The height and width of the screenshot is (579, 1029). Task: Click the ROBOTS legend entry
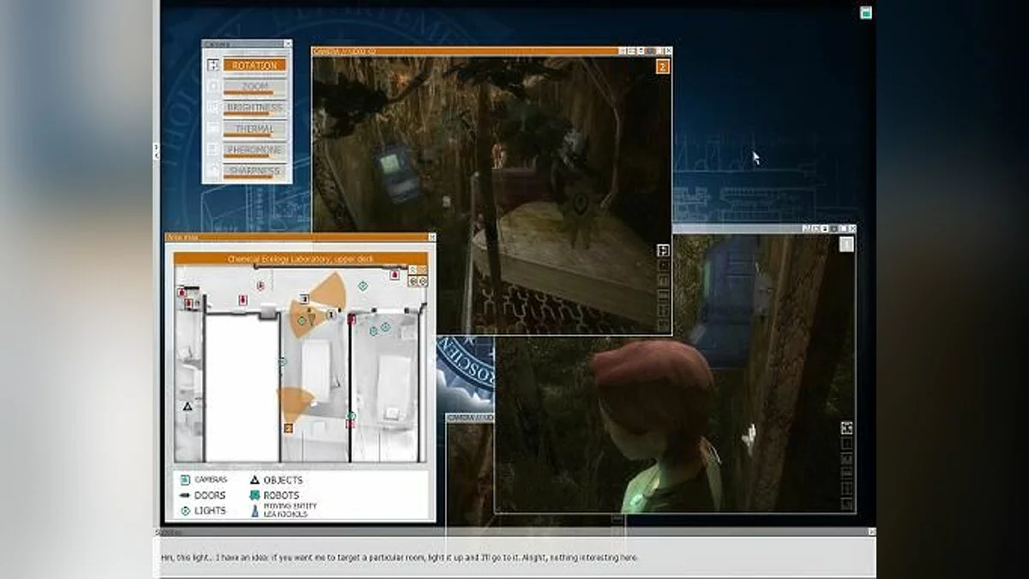click(274, 496)
